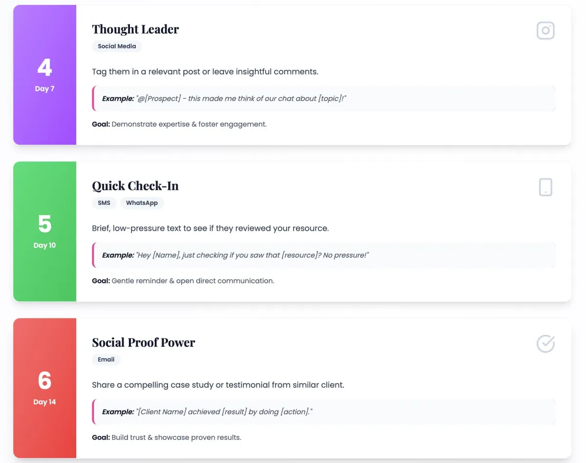Click the red step 6 Day 14 panel
586x463 pixels.
(44, 388)
